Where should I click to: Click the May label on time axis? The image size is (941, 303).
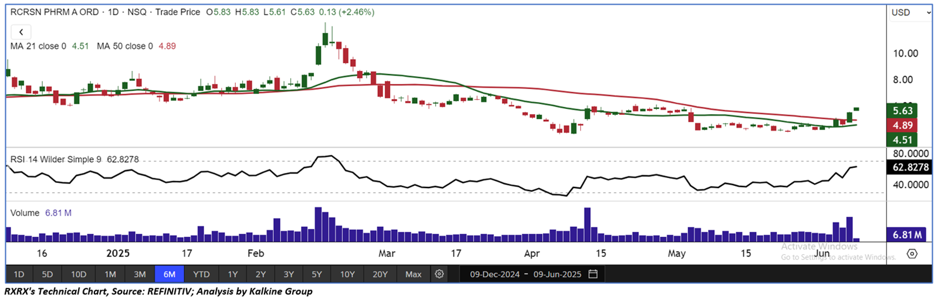pyautogui.click(x=676, y=254)
